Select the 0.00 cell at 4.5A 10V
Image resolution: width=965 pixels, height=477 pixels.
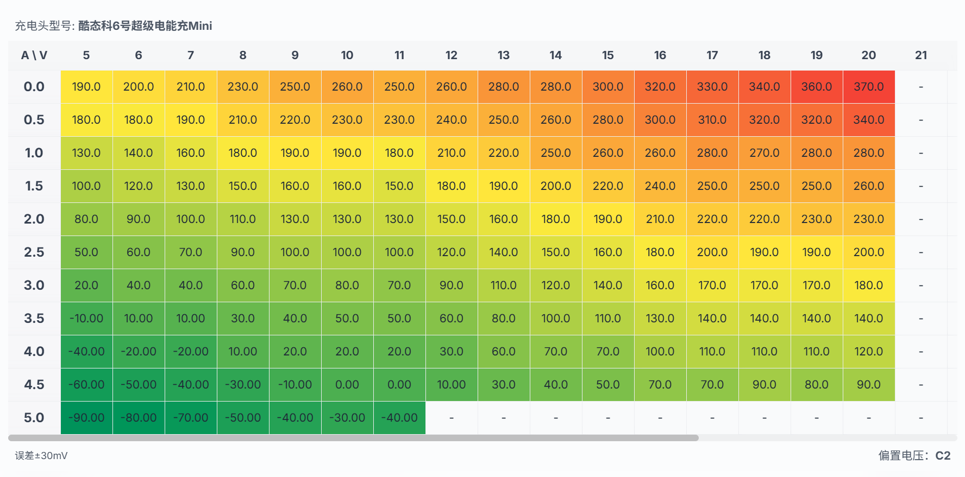point(347,385)
